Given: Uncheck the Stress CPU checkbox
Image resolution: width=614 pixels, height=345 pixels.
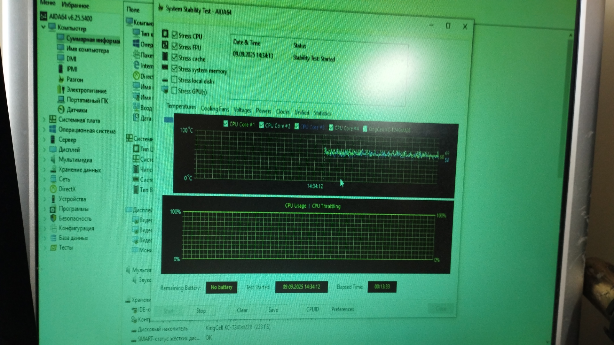Looking at the screenshot, I should click(x=175, y=35).
